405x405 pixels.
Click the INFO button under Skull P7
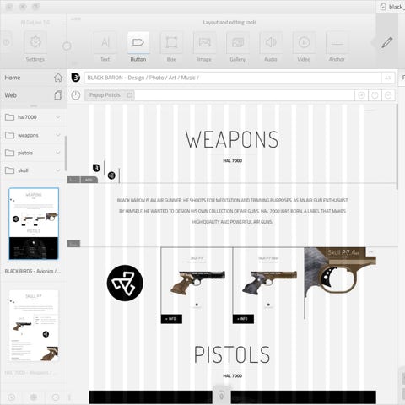tap(171, 319)
